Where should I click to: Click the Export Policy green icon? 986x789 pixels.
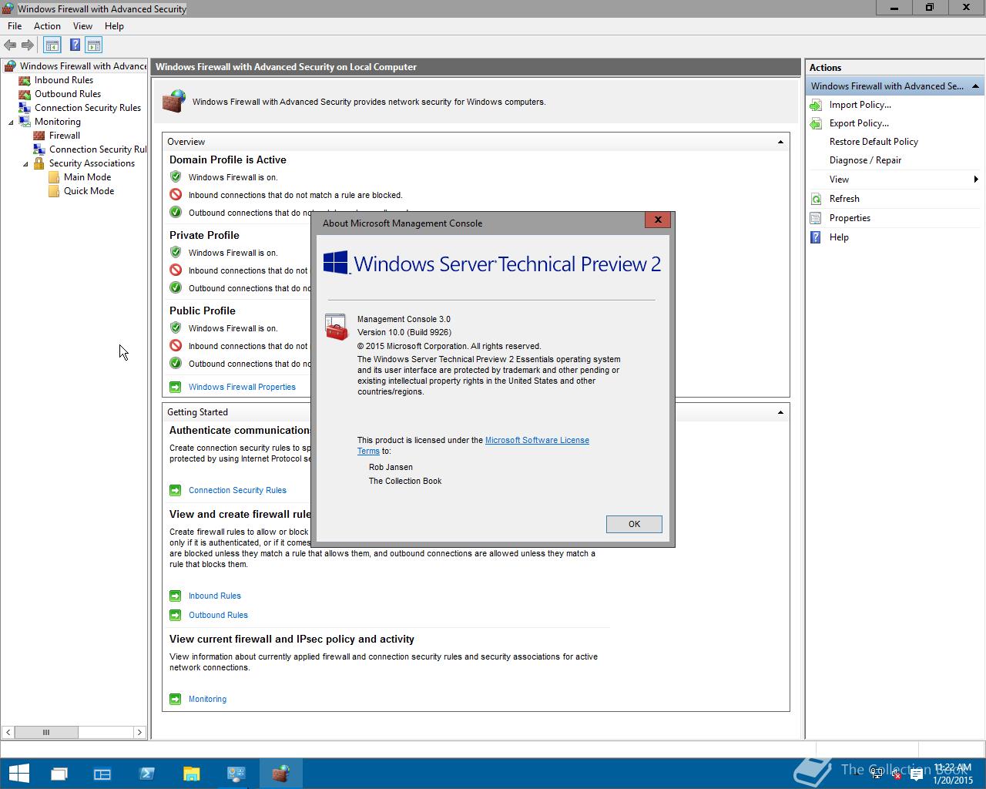click(816, 123)
